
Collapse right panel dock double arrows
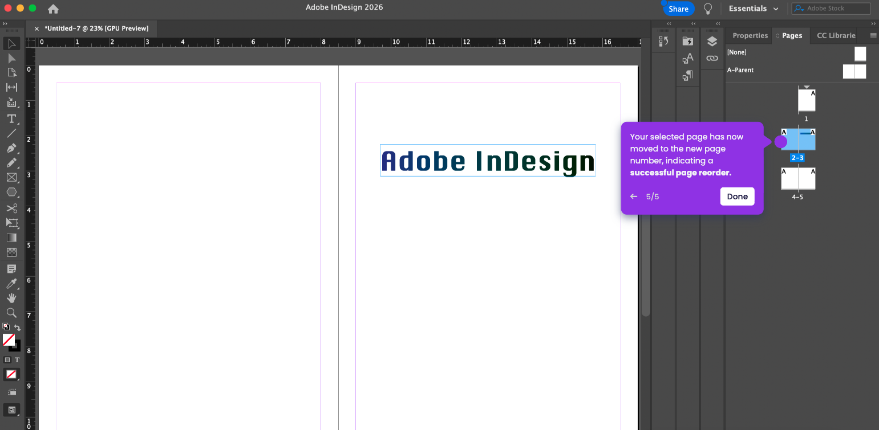pos(873,23)
